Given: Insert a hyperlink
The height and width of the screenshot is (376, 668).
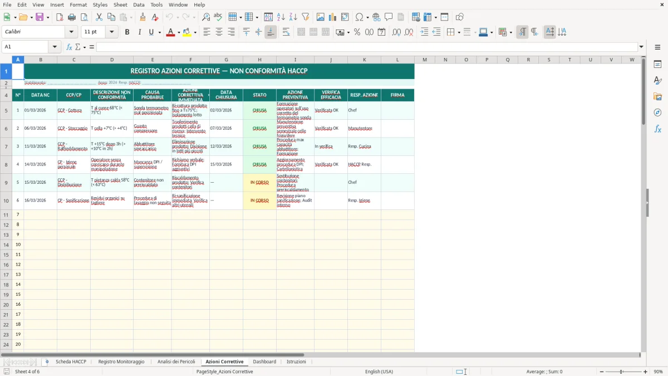Looking at the screenshot, I should 376,17.
